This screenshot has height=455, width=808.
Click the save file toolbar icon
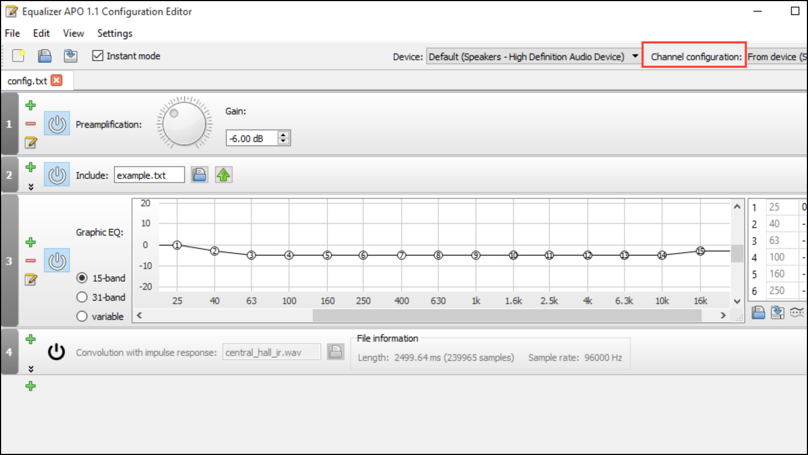(x=70, y=56)
